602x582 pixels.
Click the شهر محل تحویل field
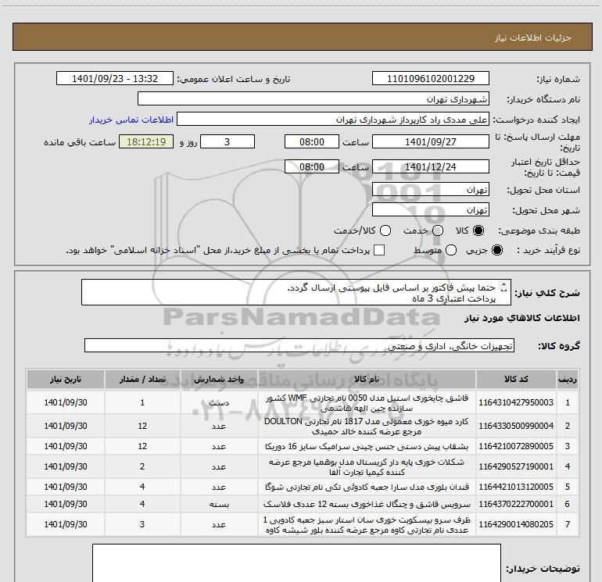(430, 209)
